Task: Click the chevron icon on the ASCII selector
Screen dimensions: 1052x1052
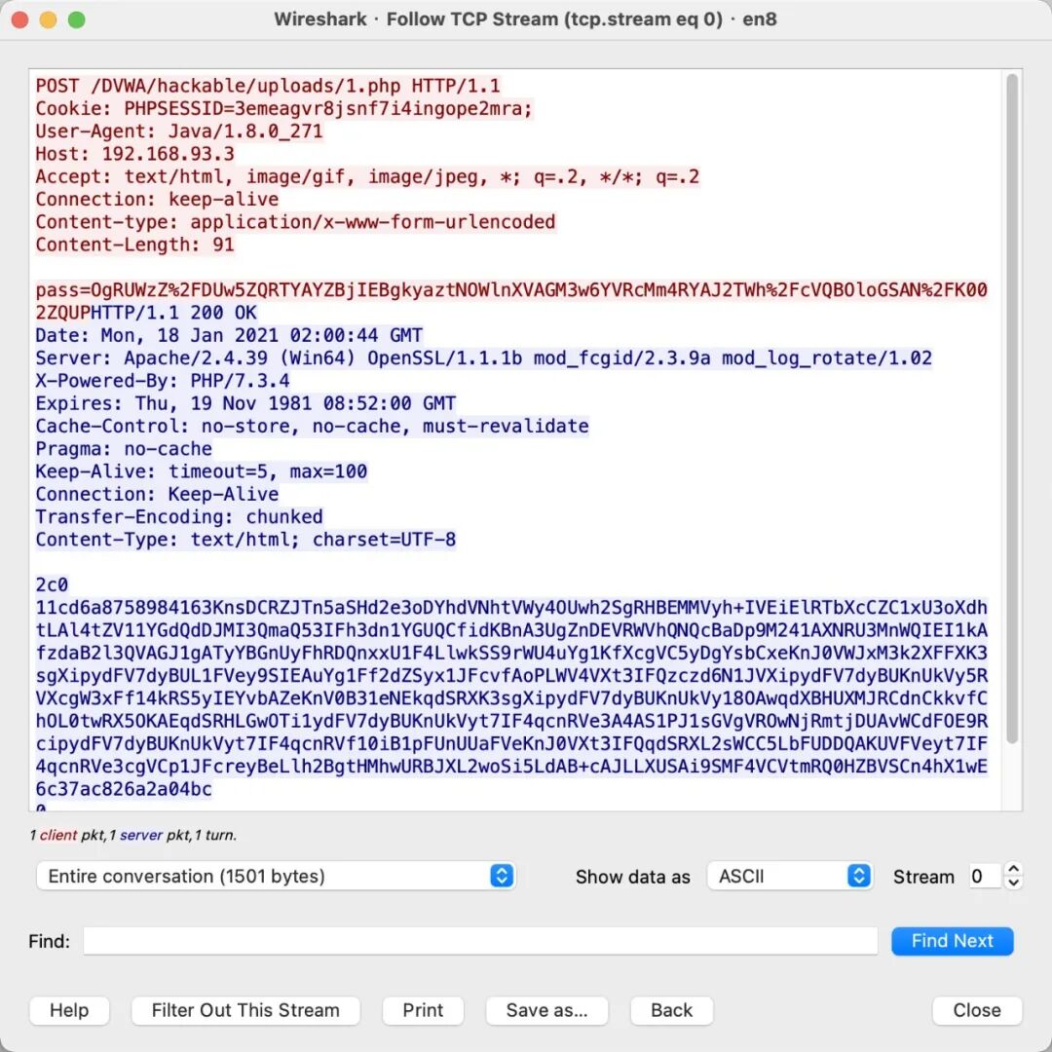Action: point(858,876)
